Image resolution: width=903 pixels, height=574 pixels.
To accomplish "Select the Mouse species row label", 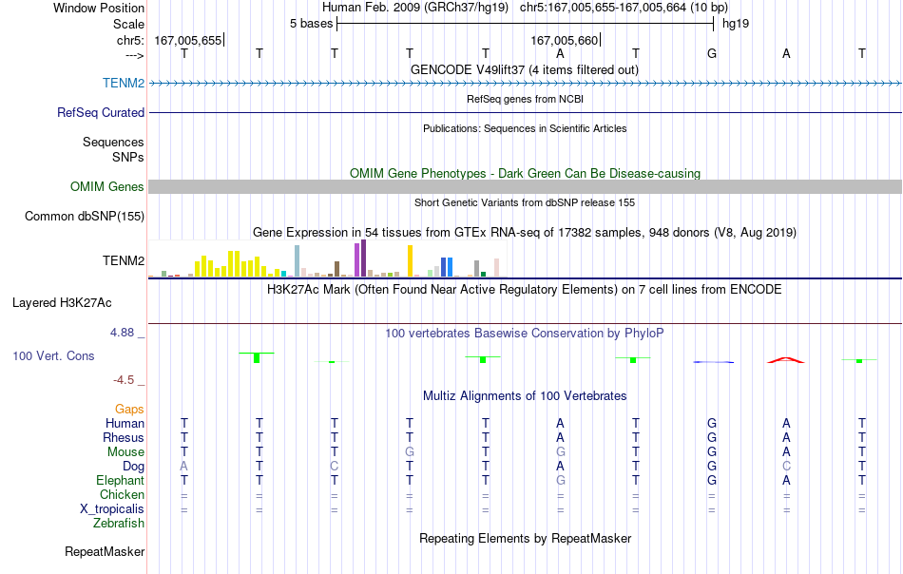I will coord(125,452).
